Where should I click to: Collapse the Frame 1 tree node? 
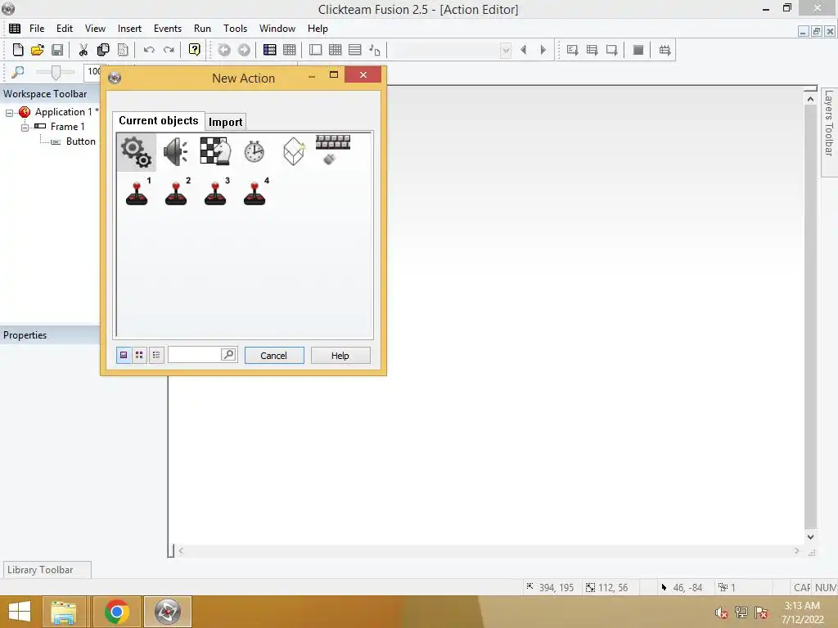tap(25, 127)
